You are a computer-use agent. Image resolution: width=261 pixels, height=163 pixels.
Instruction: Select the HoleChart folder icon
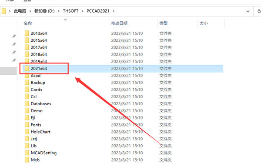tap(27, 132)
